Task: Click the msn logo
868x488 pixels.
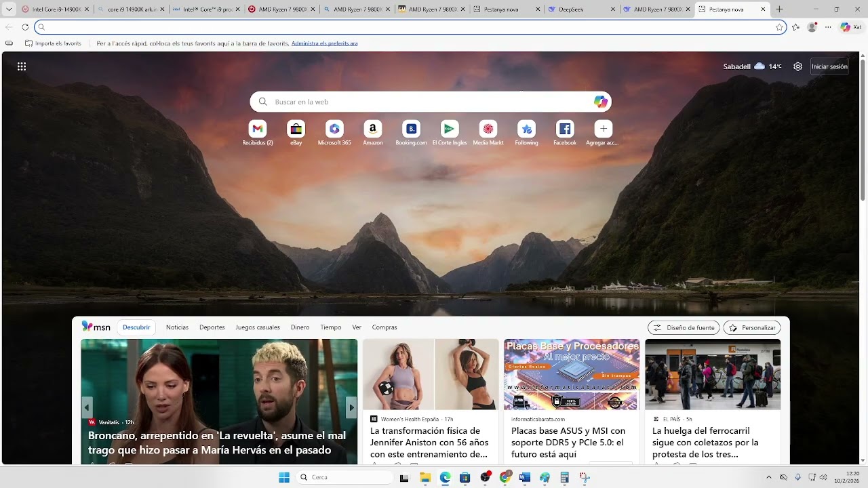Action: coord(96,327)
